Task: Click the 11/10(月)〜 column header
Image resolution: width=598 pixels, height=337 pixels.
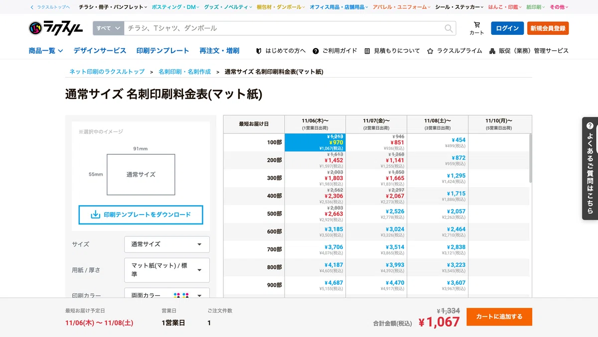Action: [x=499, y=124]
